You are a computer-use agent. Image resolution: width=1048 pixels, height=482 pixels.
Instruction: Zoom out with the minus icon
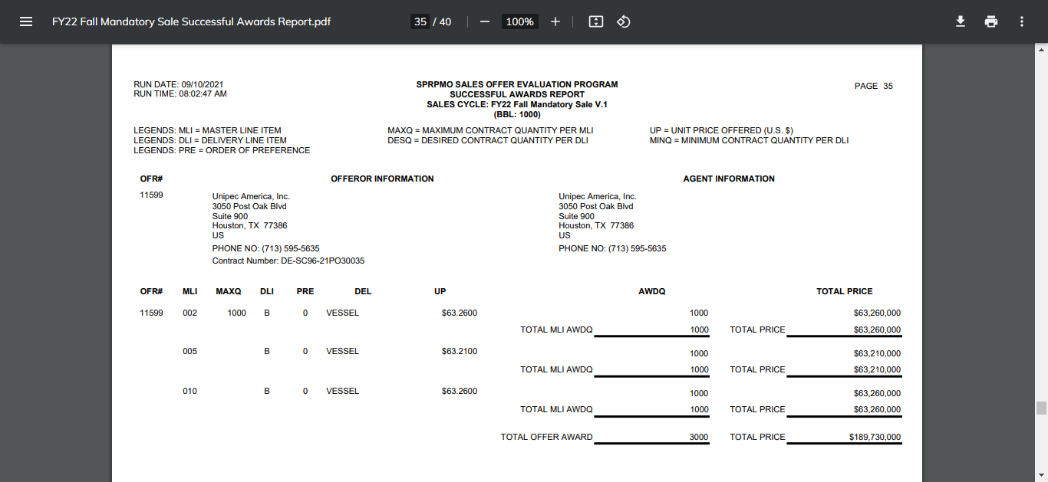pyautogui.click(x=485, y=21)
